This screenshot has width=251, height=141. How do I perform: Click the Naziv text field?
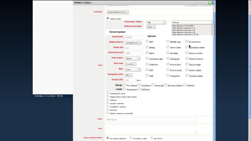click(151, 119)
